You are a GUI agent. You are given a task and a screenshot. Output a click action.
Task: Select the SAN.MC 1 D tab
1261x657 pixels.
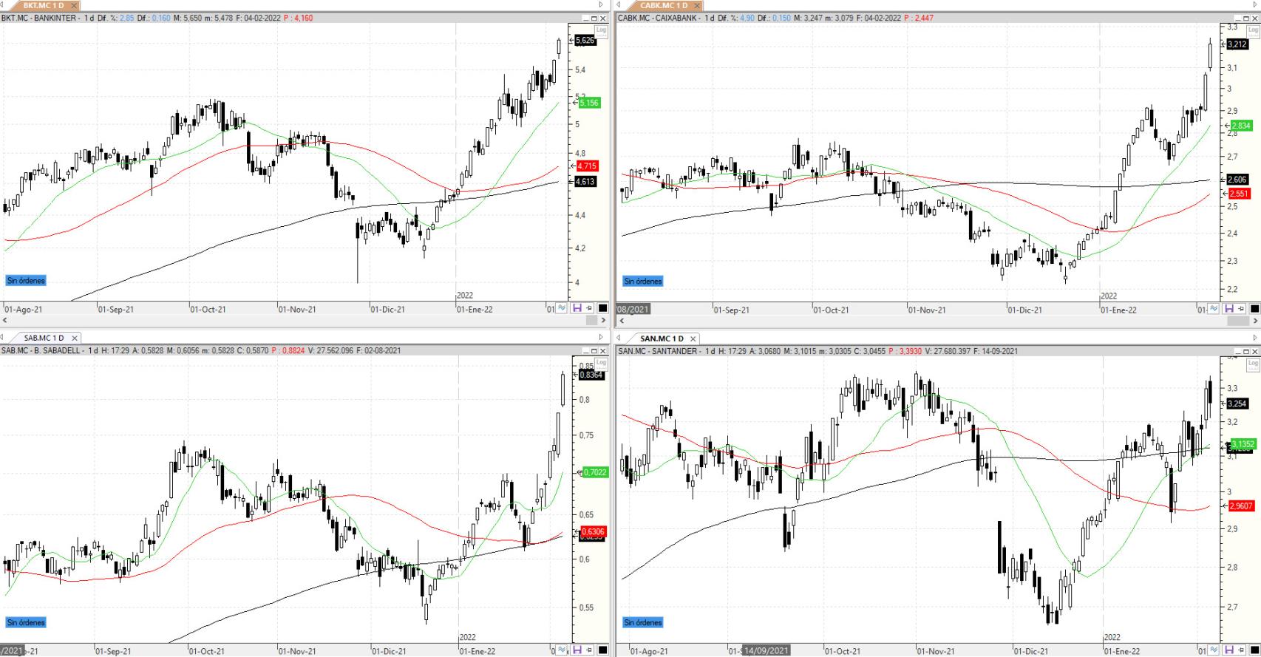tap(662, 338)
